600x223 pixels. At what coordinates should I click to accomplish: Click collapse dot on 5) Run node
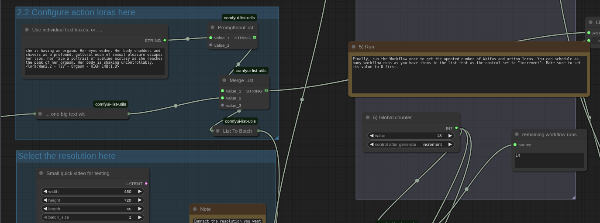pos(354,47)
